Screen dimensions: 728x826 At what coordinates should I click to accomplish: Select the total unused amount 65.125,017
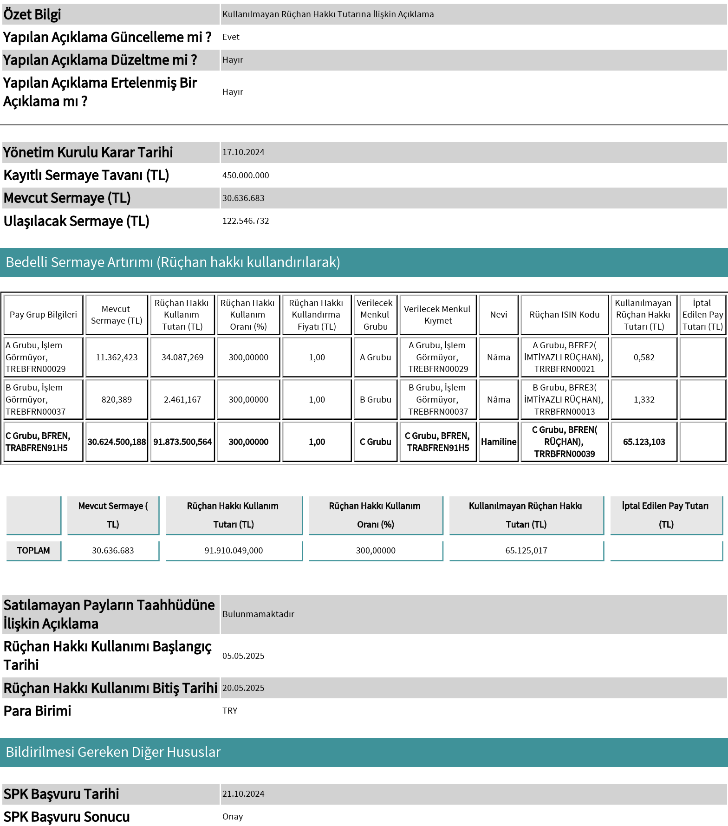(526, 551)
